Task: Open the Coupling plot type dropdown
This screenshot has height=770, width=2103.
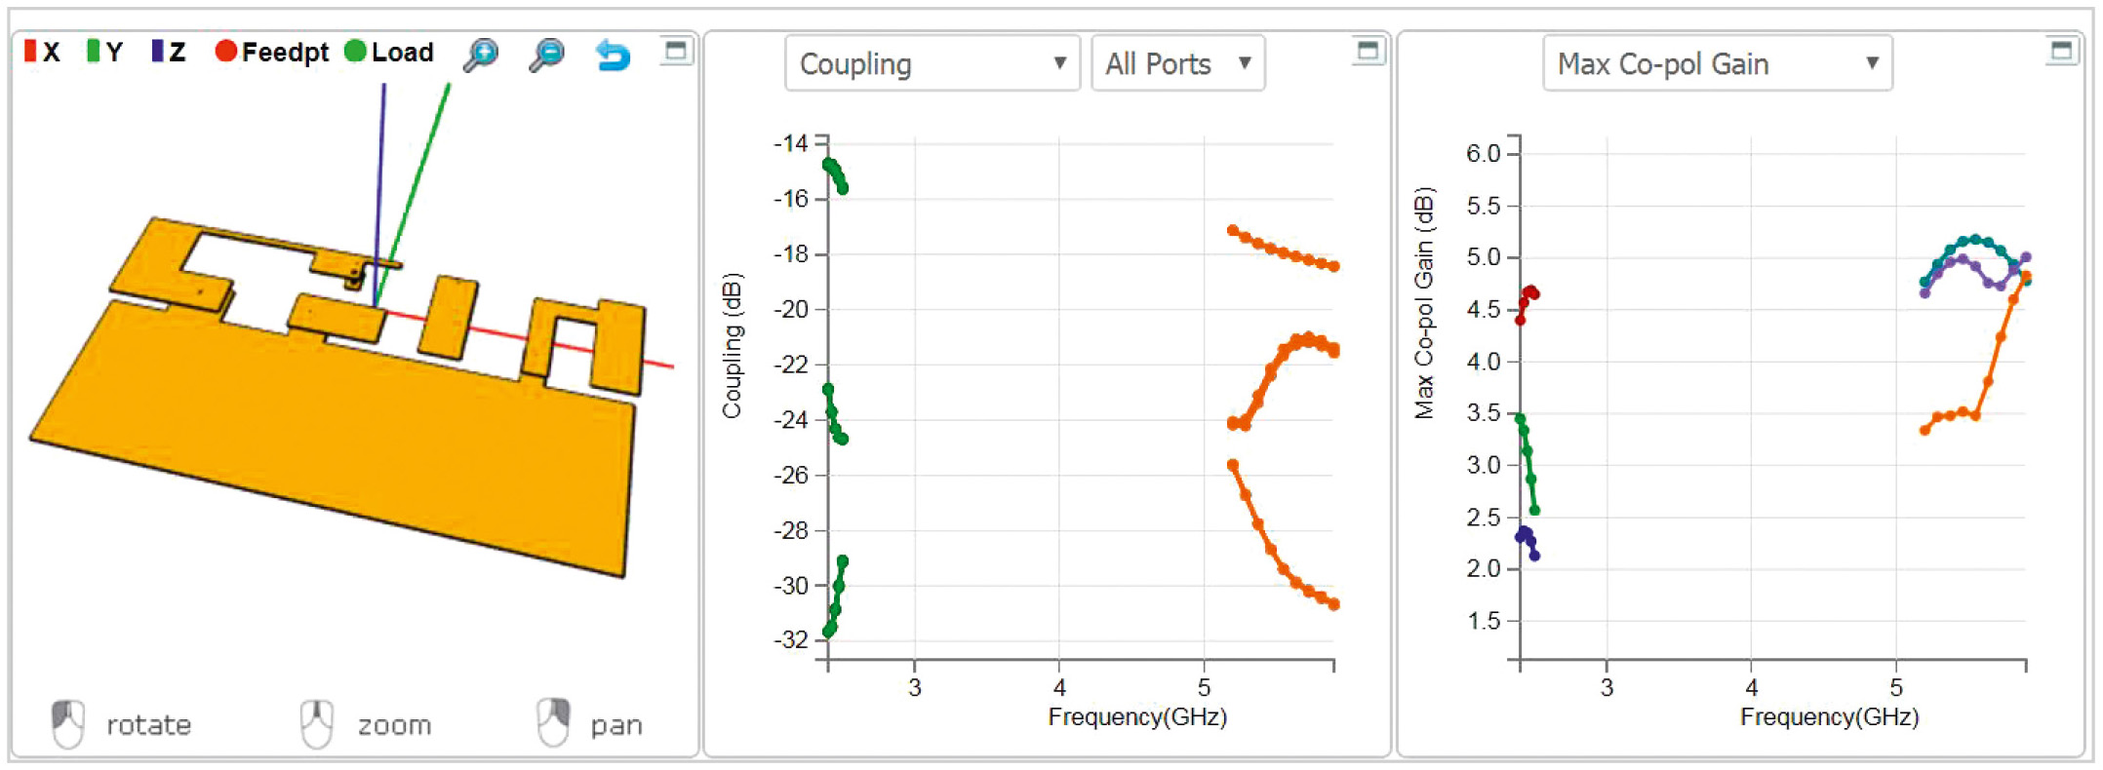Action: coord(932,63)
